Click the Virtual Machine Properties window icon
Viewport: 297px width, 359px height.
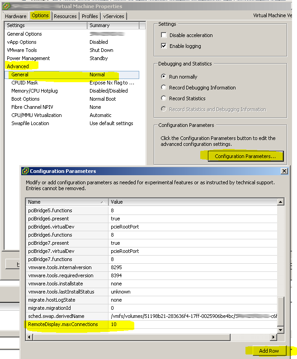(x=6, y=6)
